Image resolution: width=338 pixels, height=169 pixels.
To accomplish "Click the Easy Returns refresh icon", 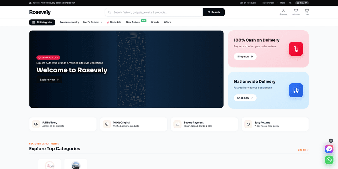I will tap(248, 124).
